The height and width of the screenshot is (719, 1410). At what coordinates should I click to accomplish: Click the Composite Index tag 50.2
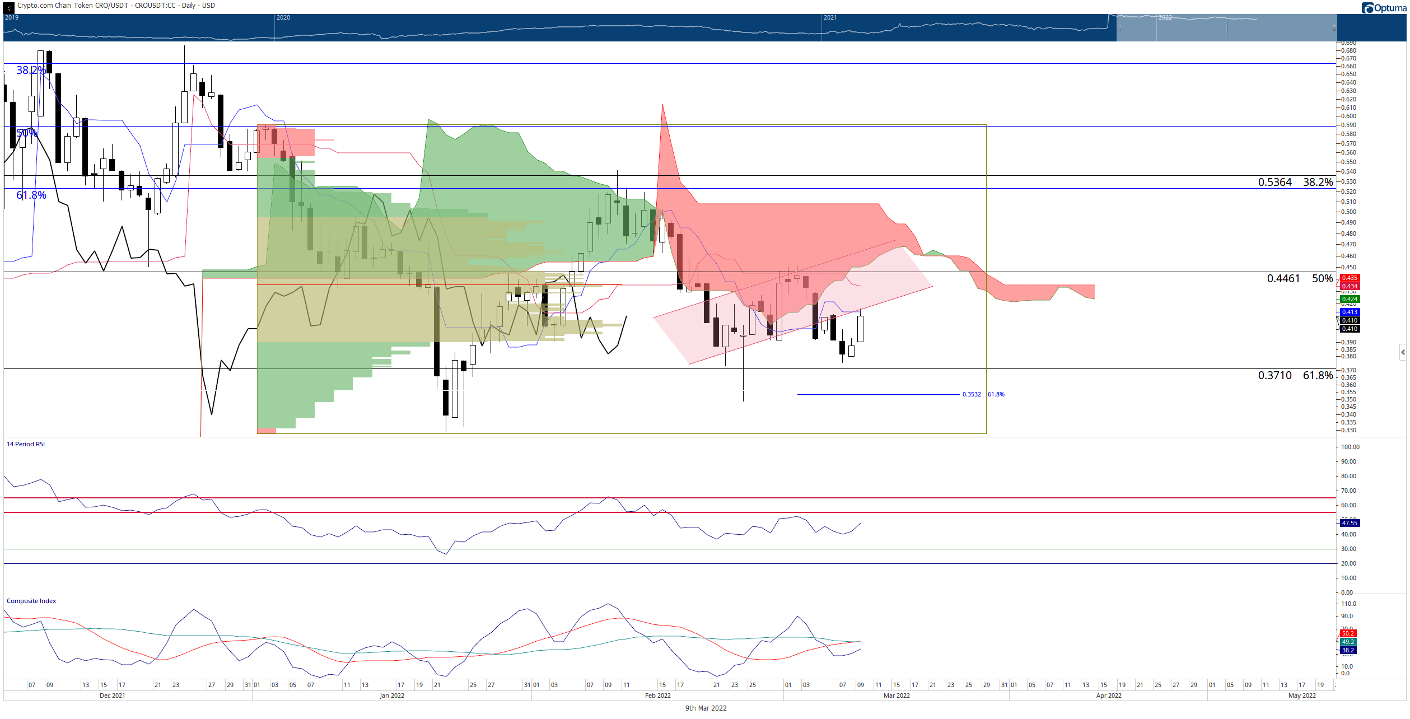pos(1348,633)
